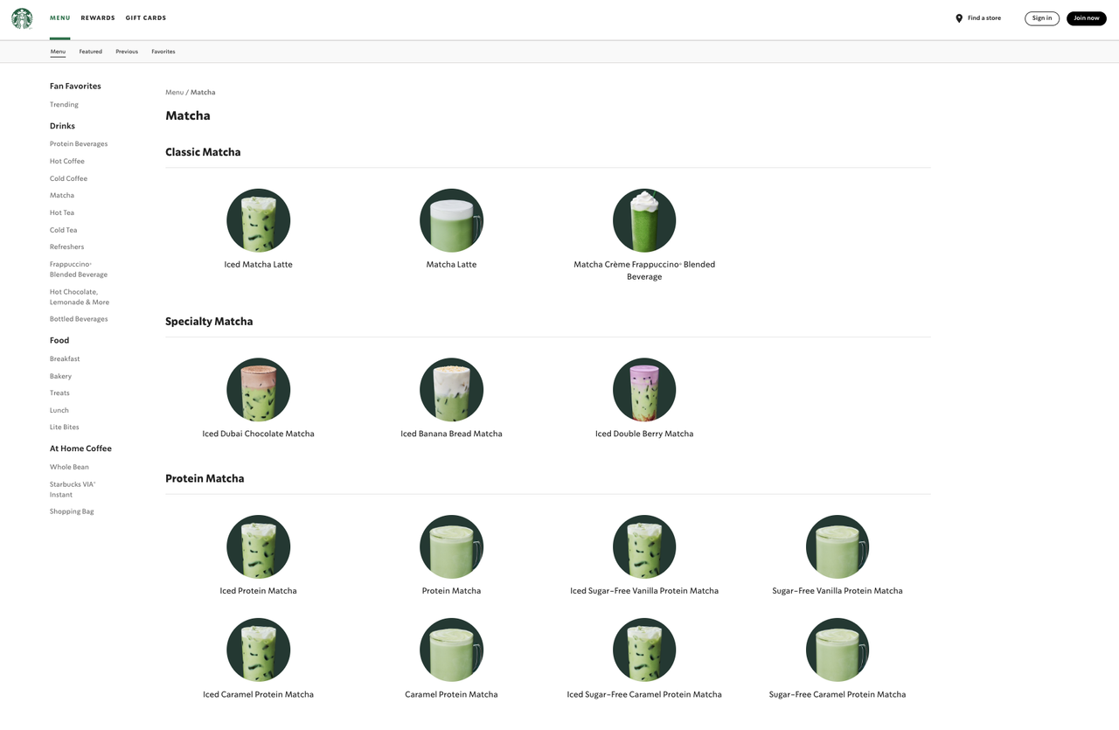The height and width of the screenshot is (730, 1119).
Task: Select the Protein Matcha mug image
Action: (x=451, y=547)
